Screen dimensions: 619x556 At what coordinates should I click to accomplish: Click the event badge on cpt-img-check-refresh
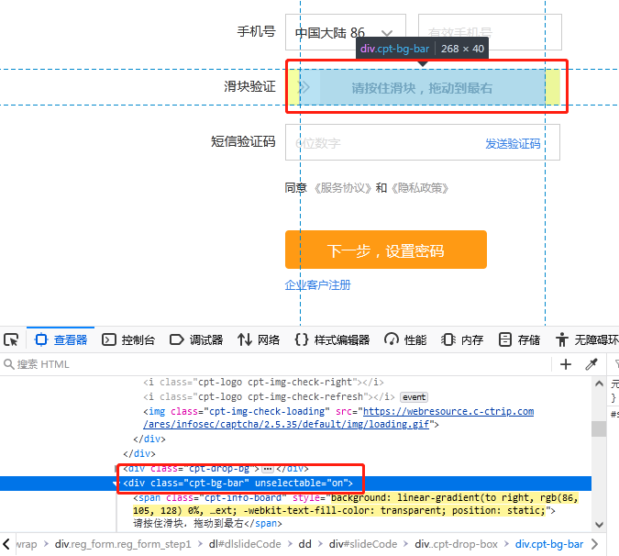point(414,397)
